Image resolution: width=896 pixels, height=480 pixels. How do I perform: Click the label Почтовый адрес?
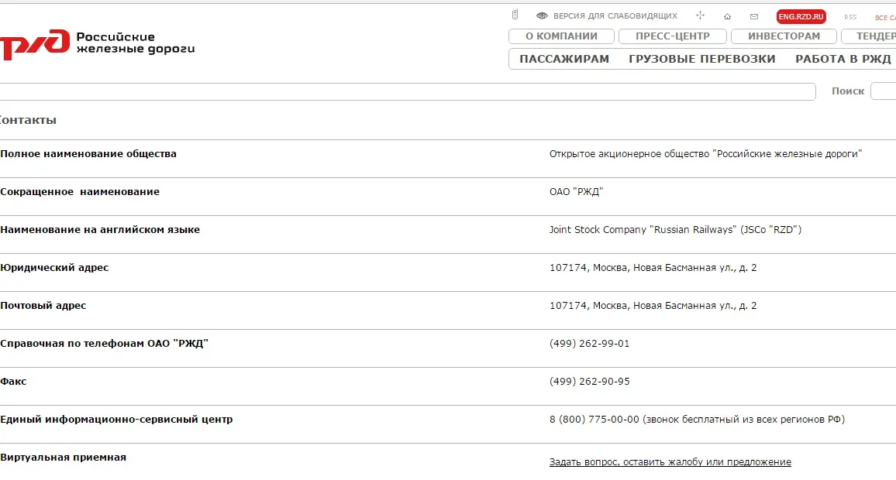coord(43,305)
